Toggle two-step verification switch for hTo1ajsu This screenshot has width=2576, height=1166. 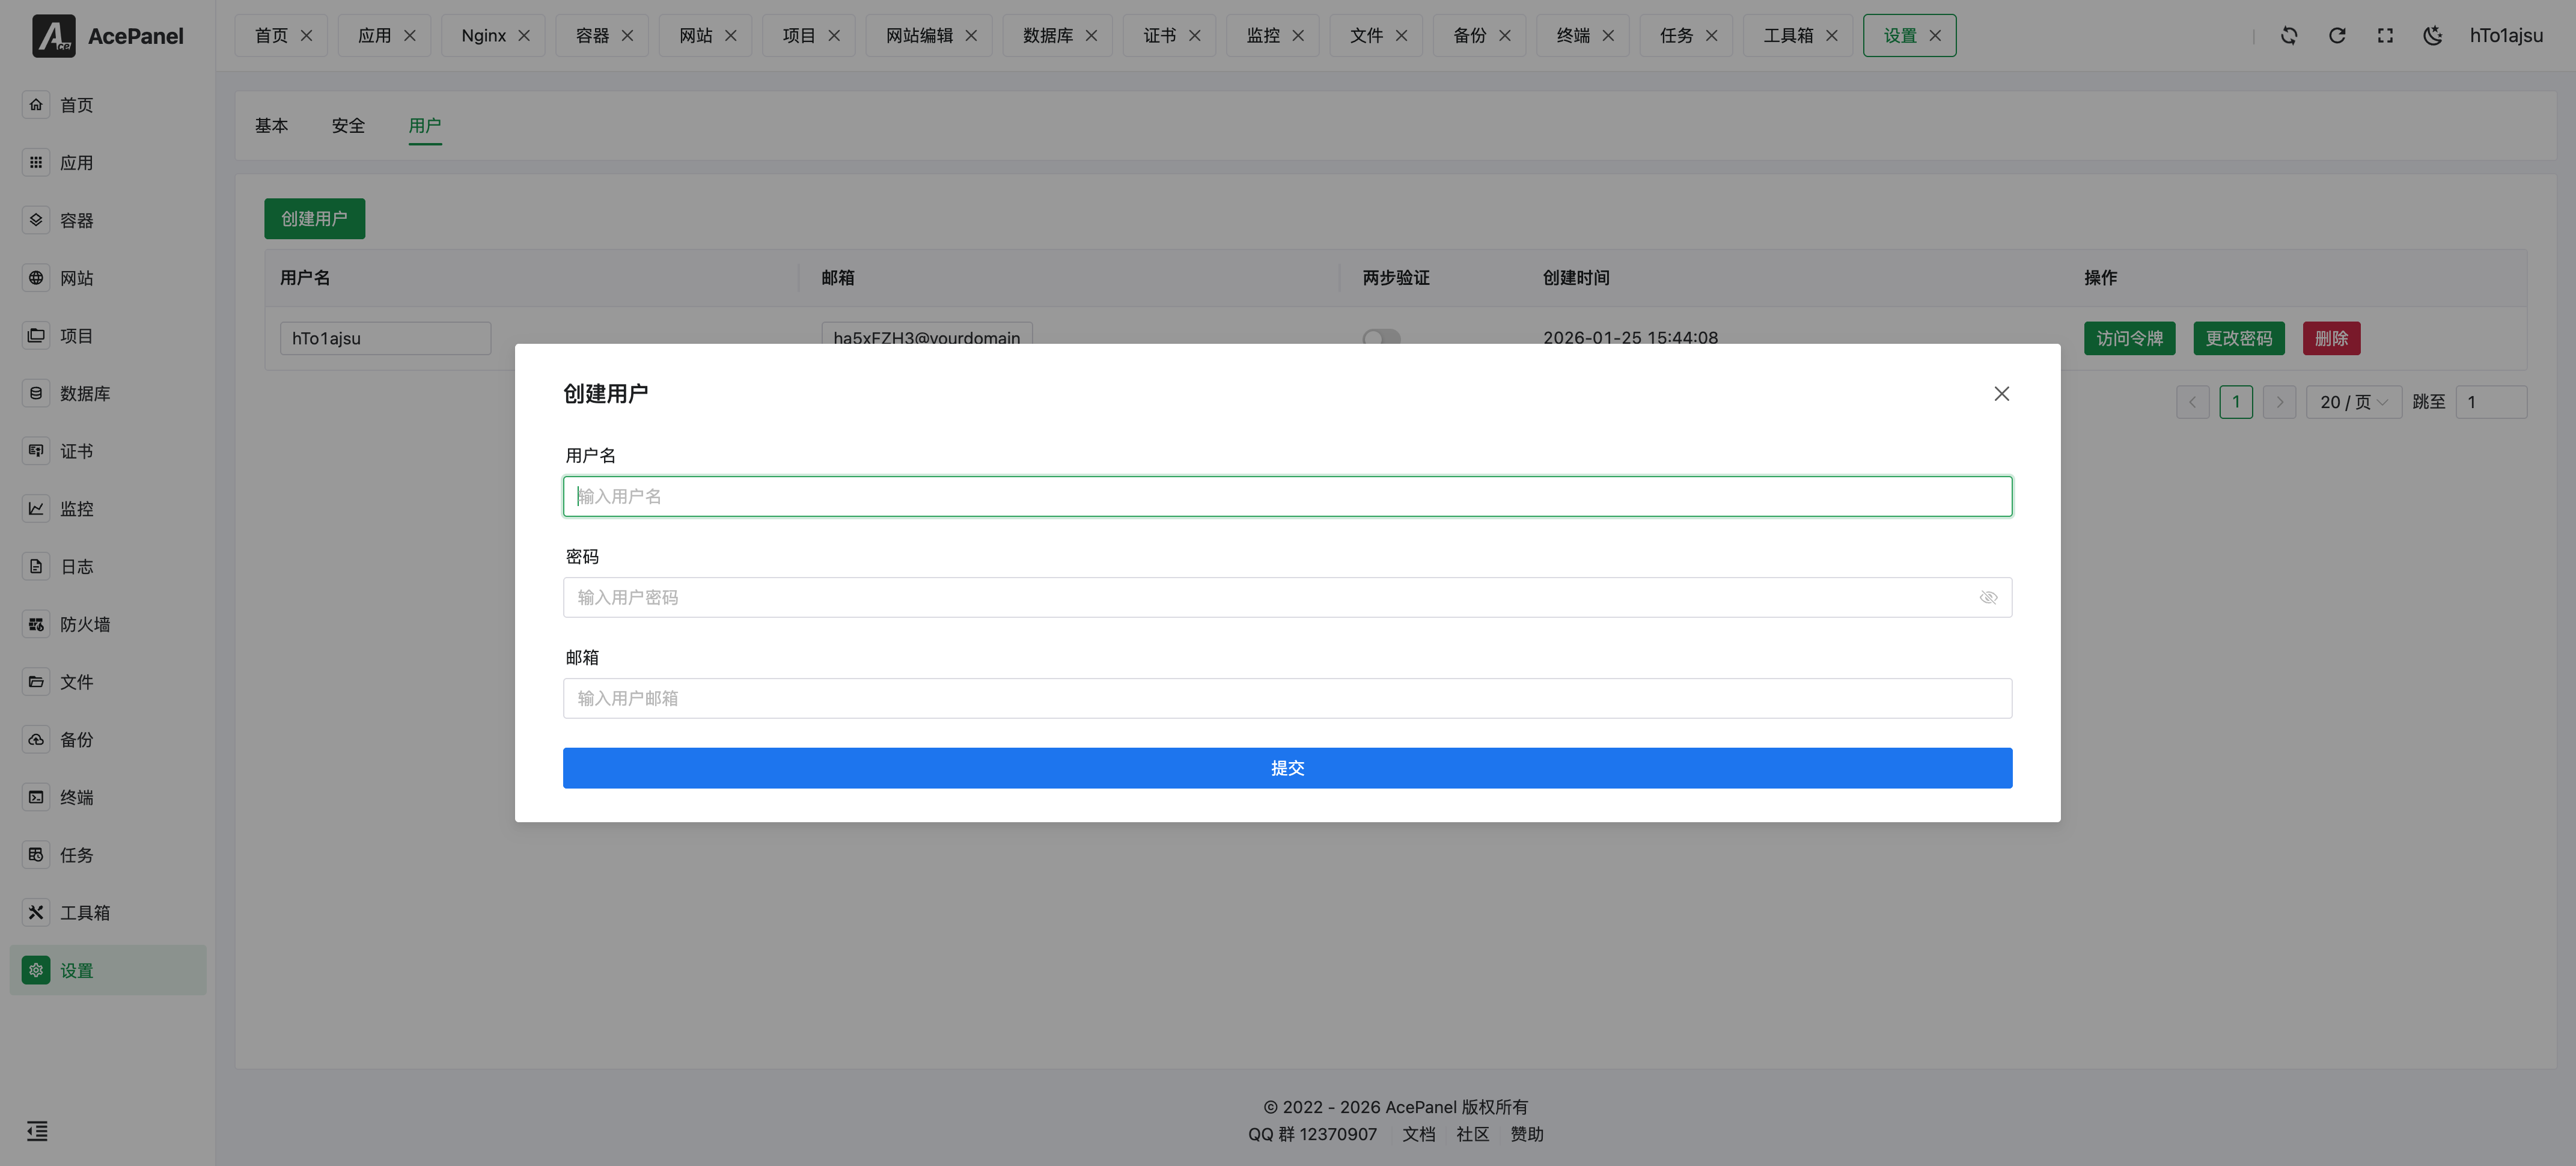pos(1381,337)
